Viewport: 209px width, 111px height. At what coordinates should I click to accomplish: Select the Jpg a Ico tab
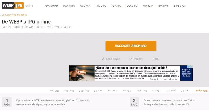coord(98,91)
